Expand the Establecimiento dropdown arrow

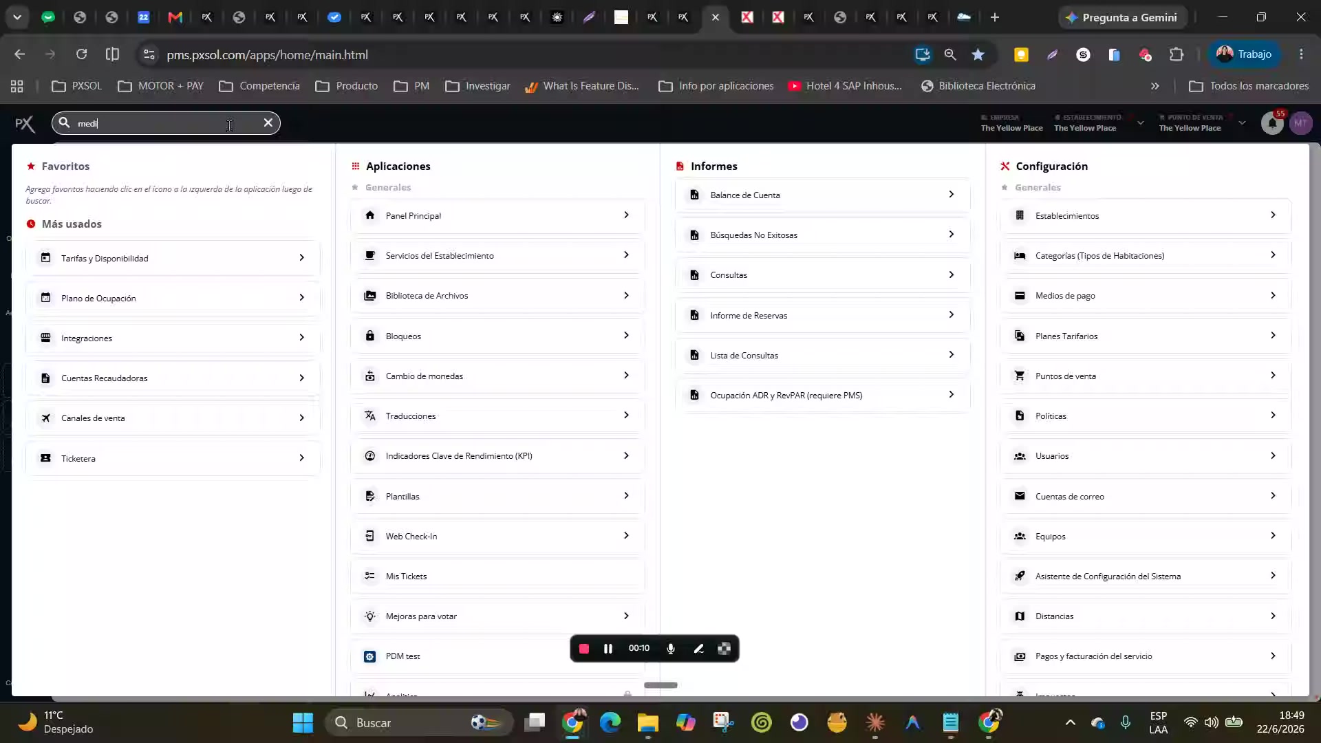coord(1141,123)
